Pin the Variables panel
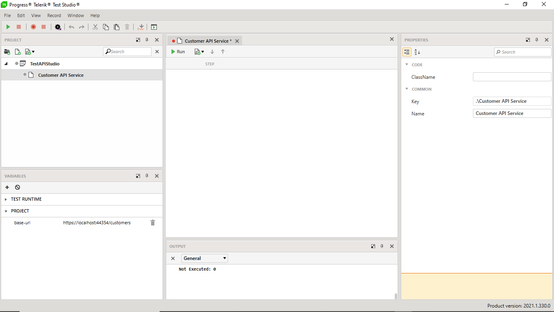 coord(147,176)
